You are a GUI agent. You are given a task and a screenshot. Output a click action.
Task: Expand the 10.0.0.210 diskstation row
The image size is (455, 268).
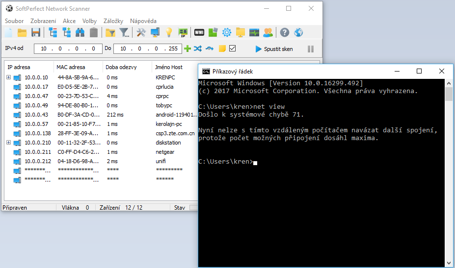pos(9,142)
